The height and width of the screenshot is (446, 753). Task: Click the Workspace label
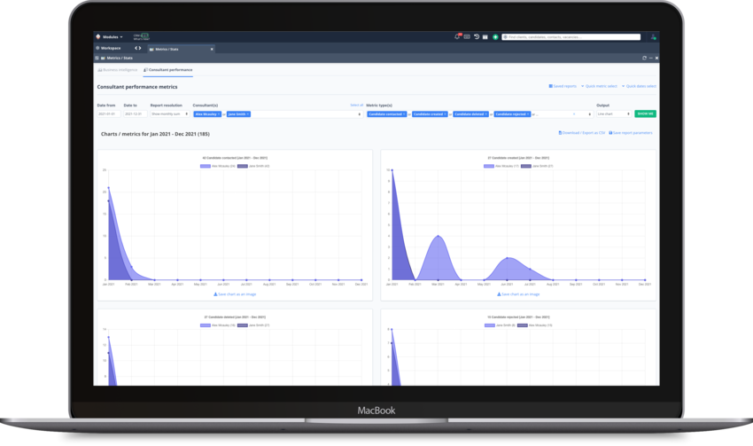coord(111,48)
